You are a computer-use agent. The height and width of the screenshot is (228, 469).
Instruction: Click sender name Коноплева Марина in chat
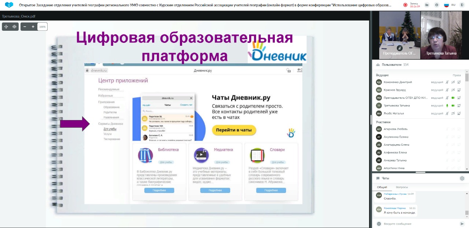395,208
